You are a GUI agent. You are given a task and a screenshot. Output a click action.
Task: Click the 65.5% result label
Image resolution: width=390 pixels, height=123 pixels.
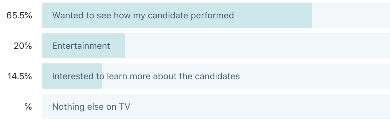tap(19, 15)
